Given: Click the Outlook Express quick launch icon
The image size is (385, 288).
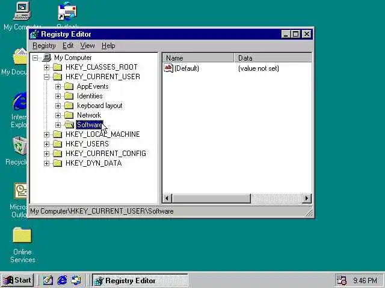Looking at the screenshot, I should tap(76, 280).
